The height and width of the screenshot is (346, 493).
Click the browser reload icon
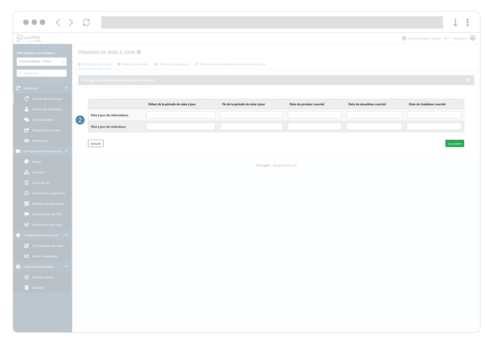pos(86,22)
